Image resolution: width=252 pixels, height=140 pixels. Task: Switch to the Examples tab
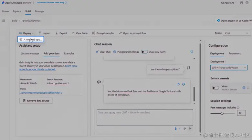[69, 53]
